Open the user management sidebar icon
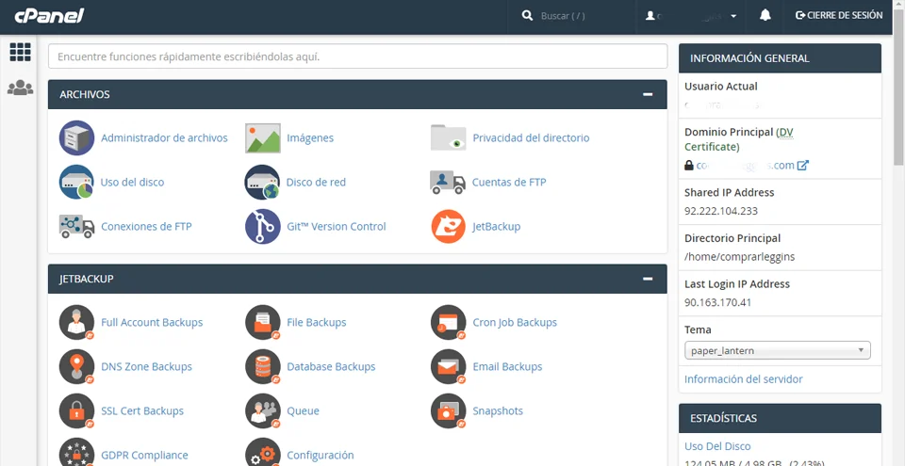905x466 pixels. 20,88
